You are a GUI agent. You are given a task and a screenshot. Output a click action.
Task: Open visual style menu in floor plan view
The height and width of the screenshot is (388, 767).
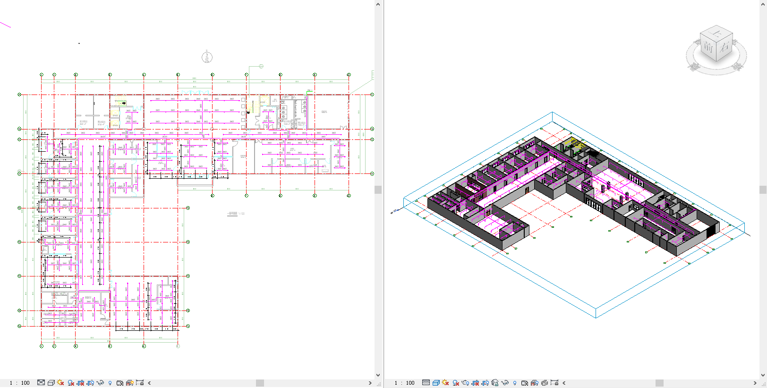pos(51,383)
